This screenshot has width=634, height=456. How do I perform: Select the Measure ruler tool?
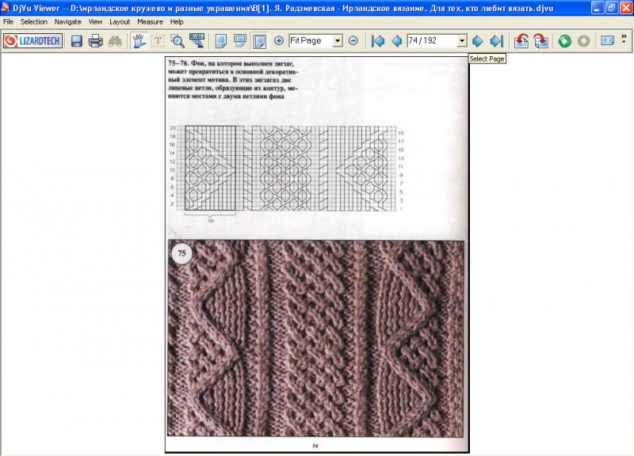click(x=197, y=41)
